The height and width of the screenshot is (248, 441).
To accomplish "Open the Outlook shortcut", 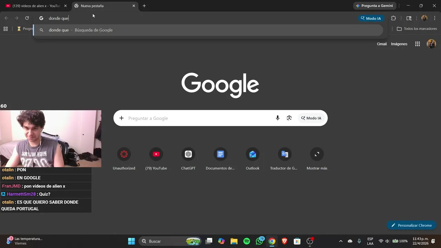I will point(253,159).
